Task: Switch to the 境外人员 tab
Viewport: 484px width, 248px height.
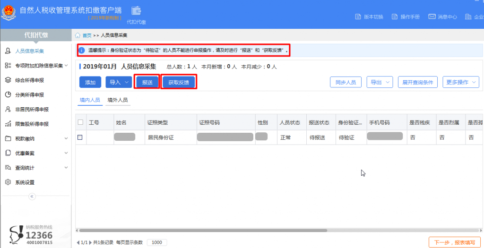Action: coord(118,100)
